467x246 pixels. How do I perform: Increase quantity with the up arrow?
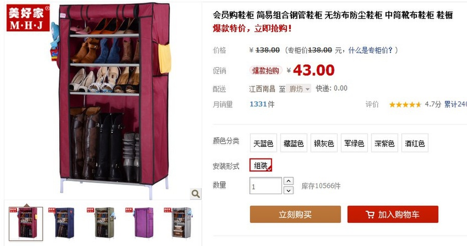[x=288, y=181]
